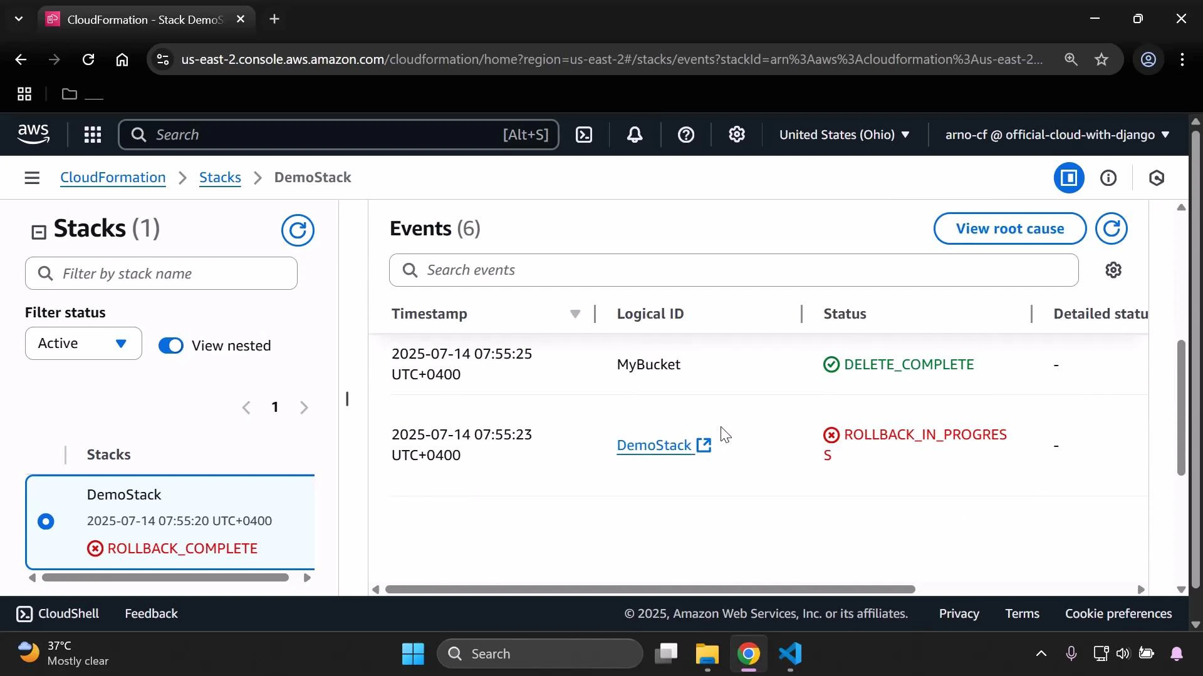View site information icon in address bar

(x=163, y=59)
